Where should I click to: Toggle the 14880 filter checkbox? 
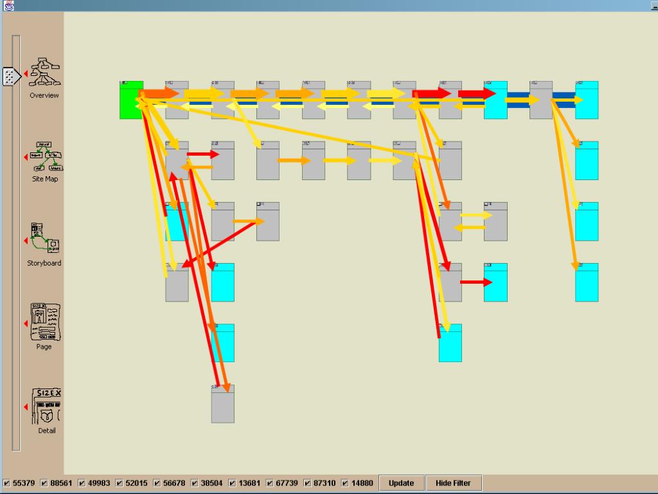click(345, 483)
